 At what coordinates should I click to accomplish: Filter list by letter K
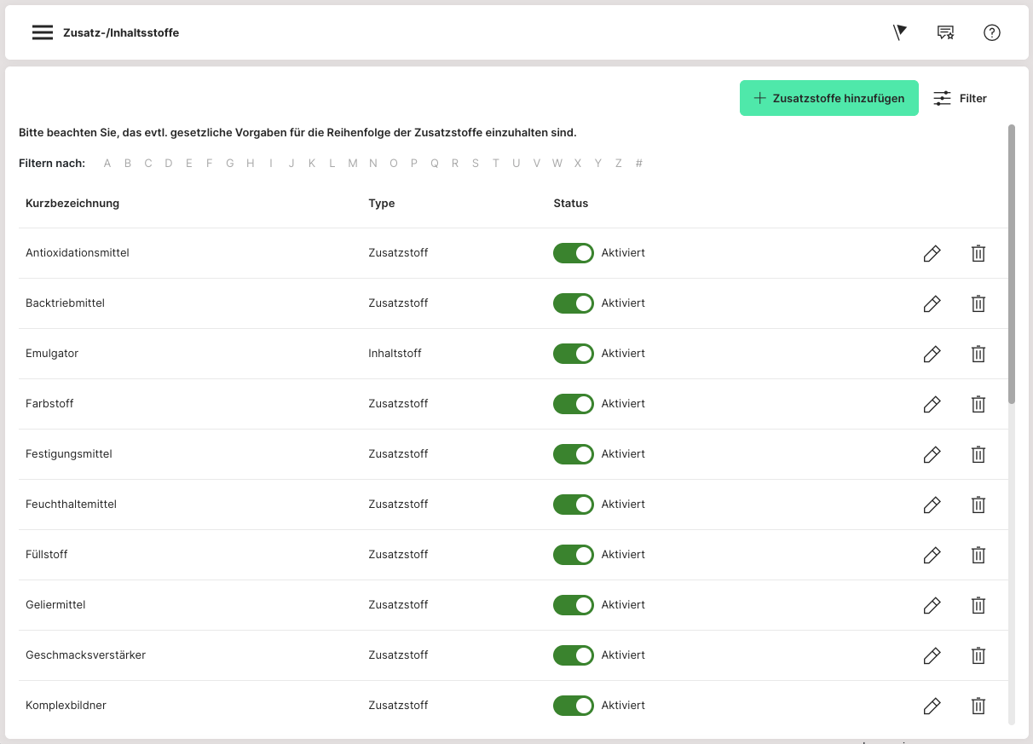pos(312,164)
